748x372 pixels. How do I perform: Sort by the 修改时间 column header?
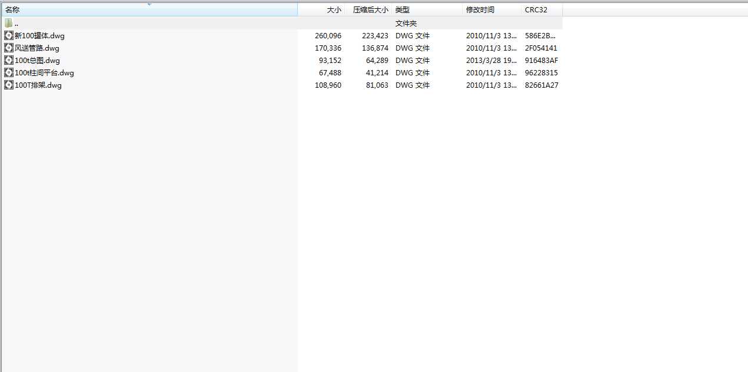click(492, 10)
